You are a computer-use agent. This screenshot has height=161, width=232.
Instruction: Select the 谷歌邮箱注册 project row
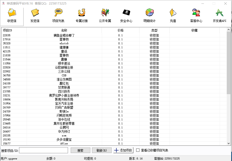click(64, 67)
